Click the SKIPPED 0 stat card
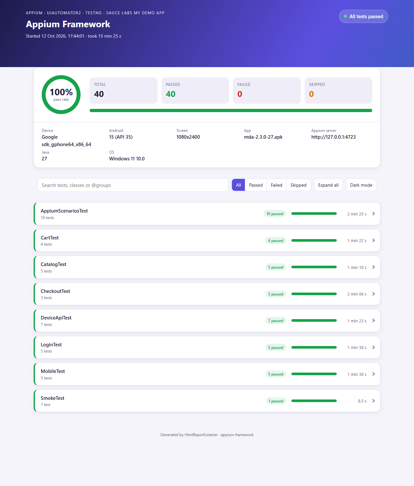414x486 pixels. (338, 90)
